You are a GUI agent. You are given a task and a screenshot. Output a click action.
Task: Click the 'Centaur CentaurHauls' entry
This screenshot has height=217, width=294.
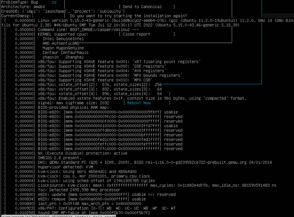[x=66, y=53]
